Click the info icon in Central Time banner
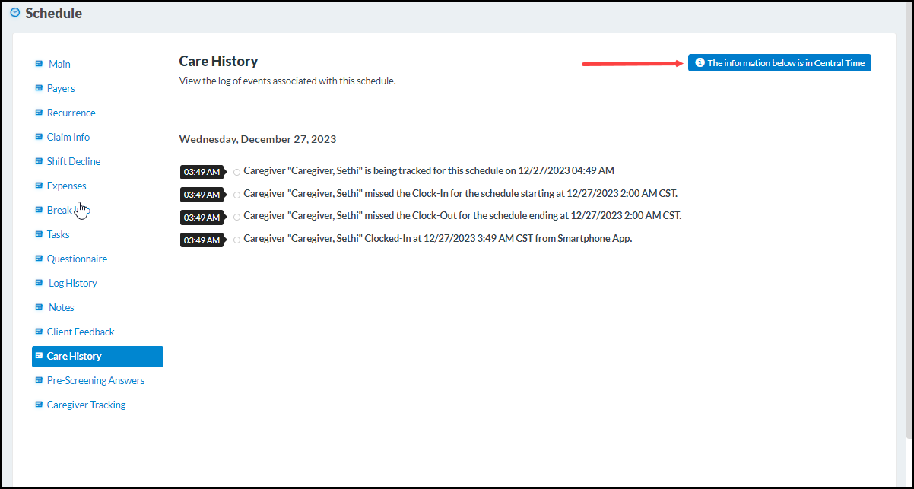Screen dimensions: 914x489 (x=700, y=62)
